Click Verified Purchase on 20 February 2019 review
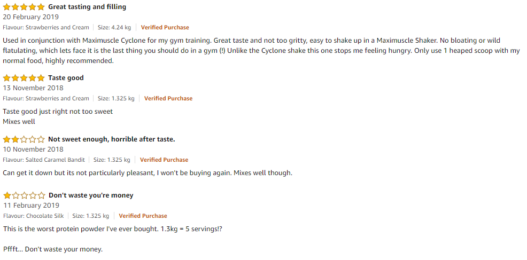The height and width of the screenshot is (260, 527). pos(165,28)
